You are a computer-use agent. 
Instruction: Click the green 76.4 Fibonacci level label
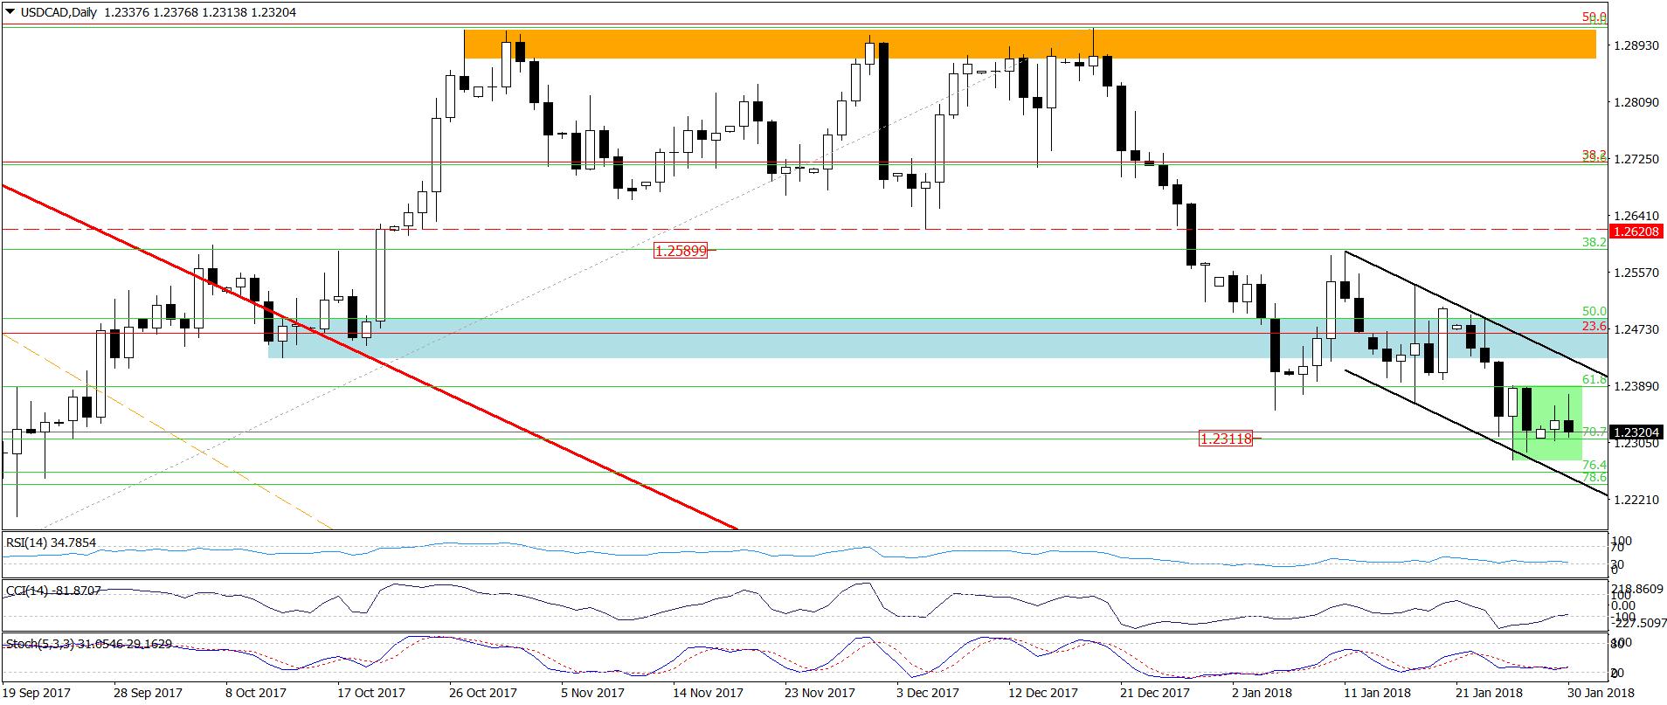point(1594,465)
